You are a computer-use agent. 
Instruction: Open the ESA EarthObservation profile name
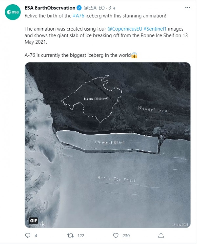pyautogui.click(x=50, y=8)
